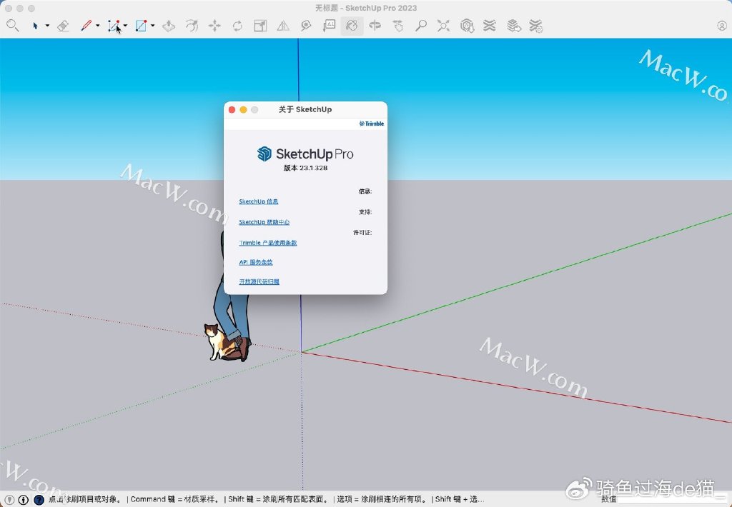Pick the red Pencil line tool
This screenshot has width=732, height=507.
[86, 26]
